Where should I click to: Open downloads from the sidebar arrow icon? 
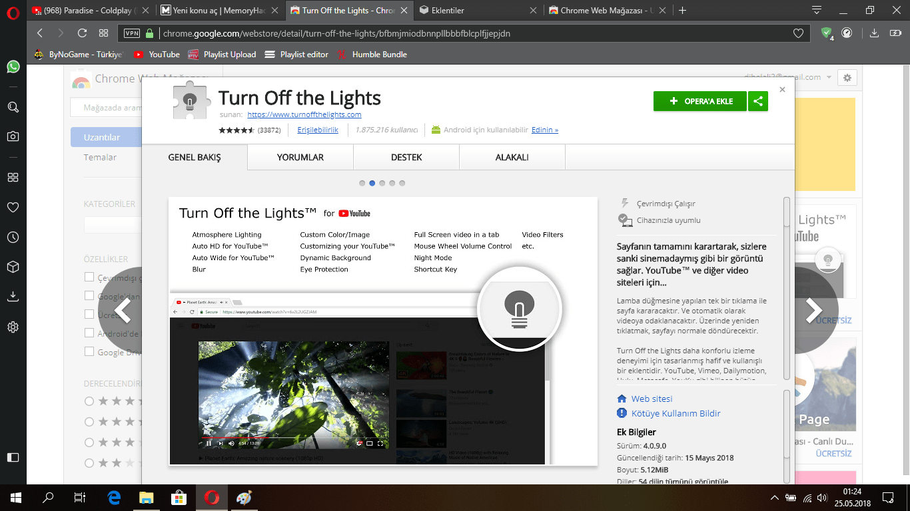point(13,297)
